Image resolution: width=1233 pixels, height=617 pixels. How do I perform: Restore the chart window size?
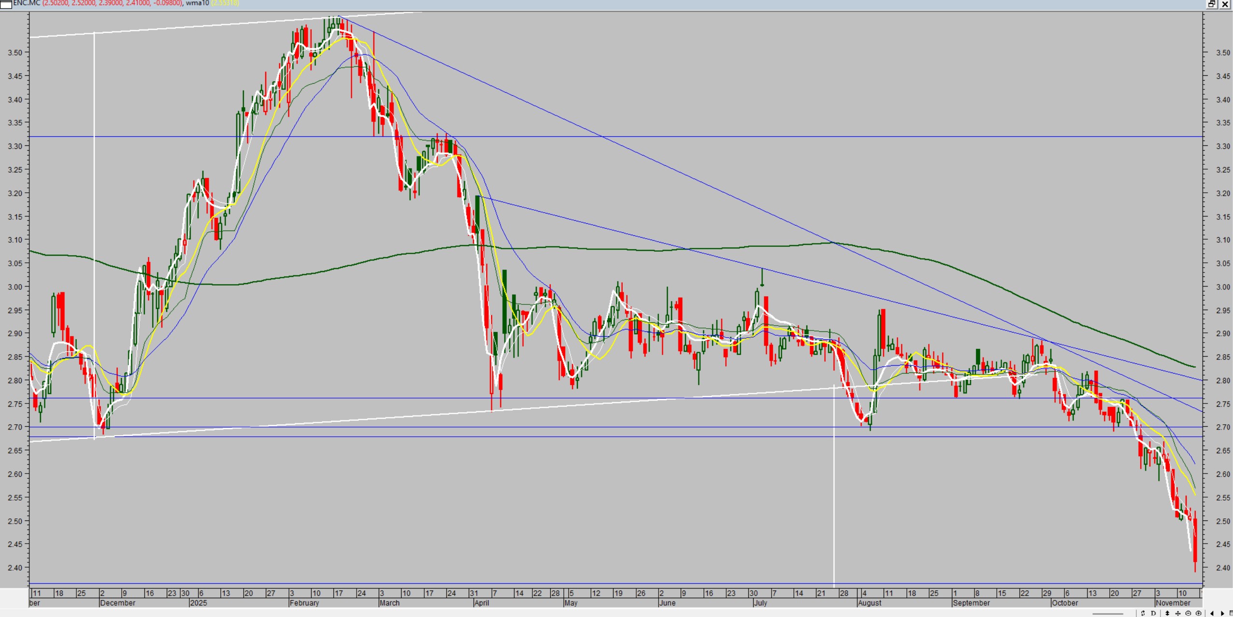(x=1212, y=4)
